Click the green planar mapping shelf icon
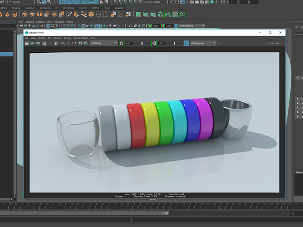Viewport: 303px width, 227px height. [x=138, y=15]
